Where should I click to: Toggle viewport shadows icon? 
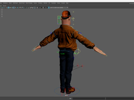click(17, 7)
